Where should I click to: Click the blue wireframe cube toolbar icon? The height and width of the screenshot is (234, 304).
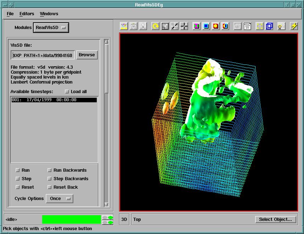click(x=270, y=26)
